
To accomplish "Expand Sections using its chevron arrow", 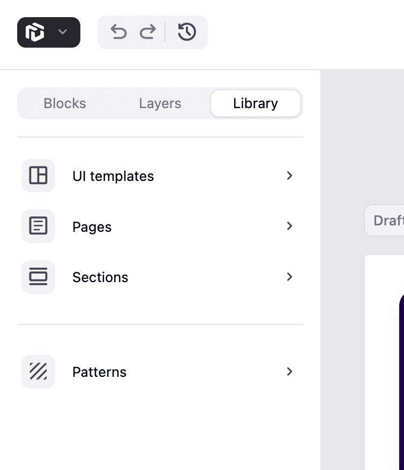I will [289, 277].
